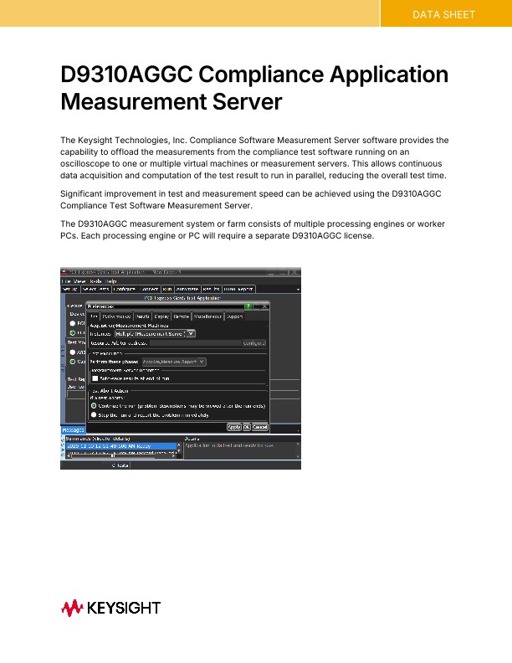Click the application icon in the title bar
This screenshot has width=512, height=663.
pyautogui.click(x=64, y=272)
